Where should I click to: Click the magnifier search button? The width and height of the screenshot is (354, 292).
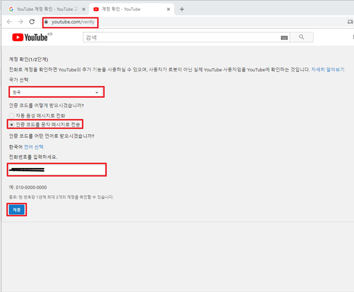pyautogui.click(x=301, y=37)
